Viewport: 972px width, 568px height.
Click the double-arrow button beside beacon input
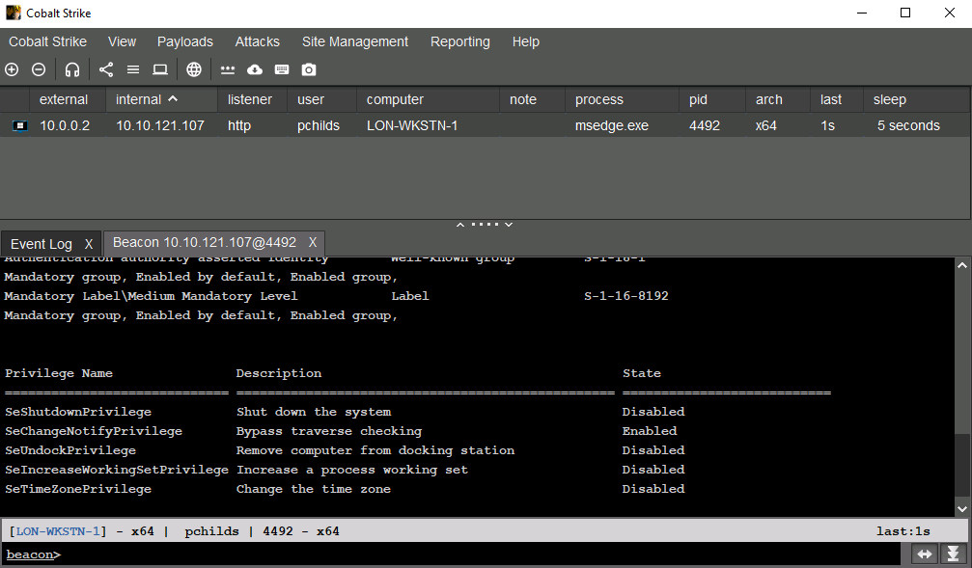click(925, 554)
